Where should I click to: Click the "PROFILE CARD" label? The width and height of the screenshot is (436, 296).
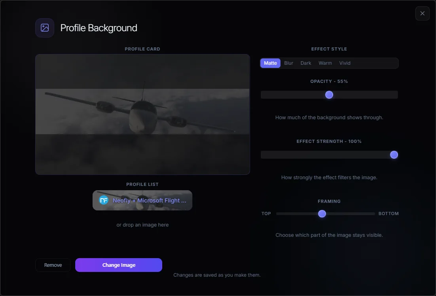click(142, 49)
